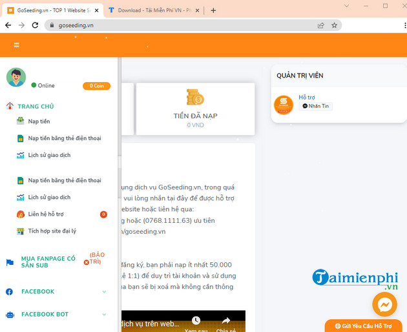
Task: Reload the page with refresh icon
Action: 36,25
